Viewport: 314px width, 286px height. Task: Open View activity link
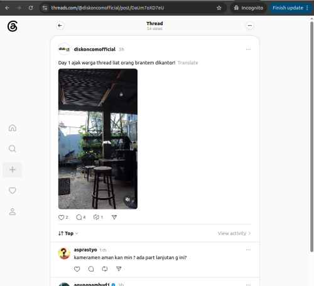point(234,233)
